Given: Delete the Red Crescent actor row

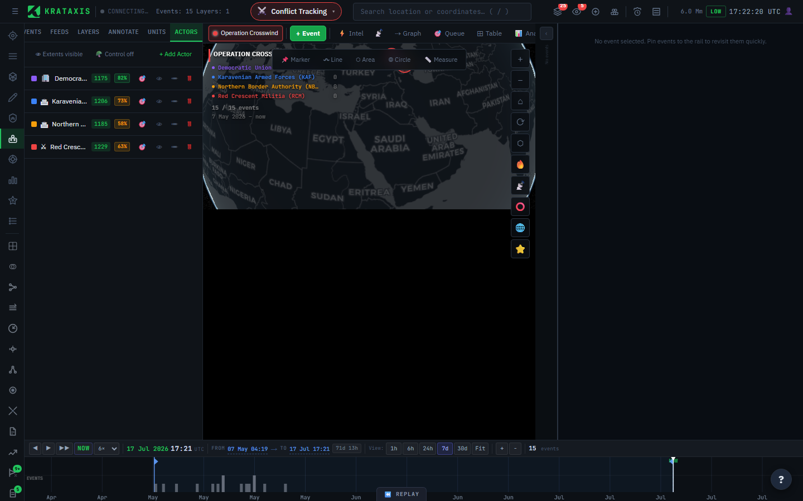Looking at the screenshot, I should coord(190,147).
